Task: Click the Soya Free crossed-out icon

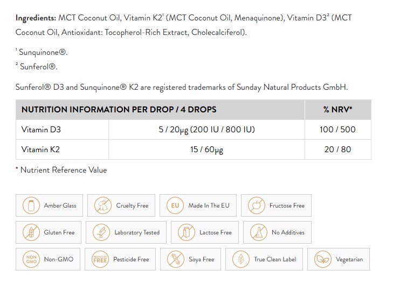Action: tap(176, 259)
